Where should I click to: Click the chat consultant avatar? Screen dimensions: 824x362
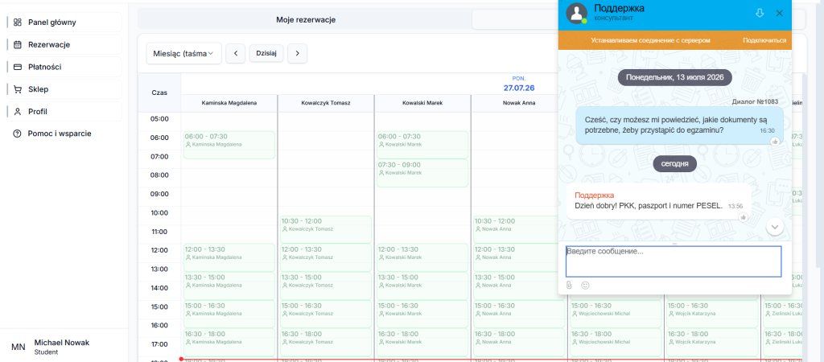click(576, 13)
